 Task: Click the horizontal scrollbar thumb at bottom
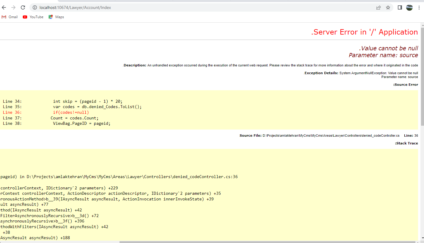point(268,242)
